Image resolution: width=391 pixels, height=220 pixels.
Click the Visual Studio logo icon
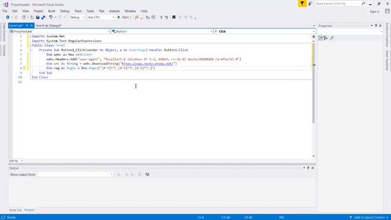(x=5, y=4)
